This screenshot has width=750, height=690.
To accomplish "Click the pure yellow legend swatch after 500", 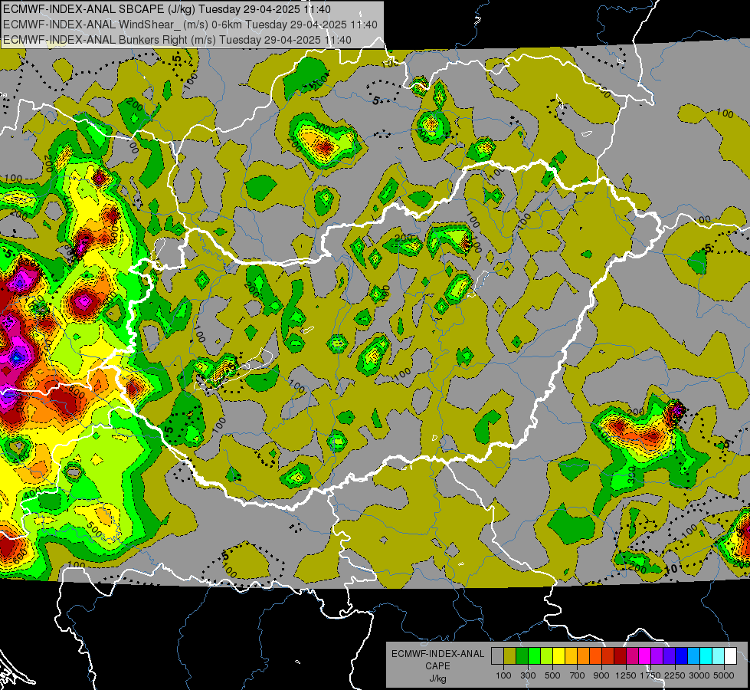I will pyautogui.click(x=558, y=655).
